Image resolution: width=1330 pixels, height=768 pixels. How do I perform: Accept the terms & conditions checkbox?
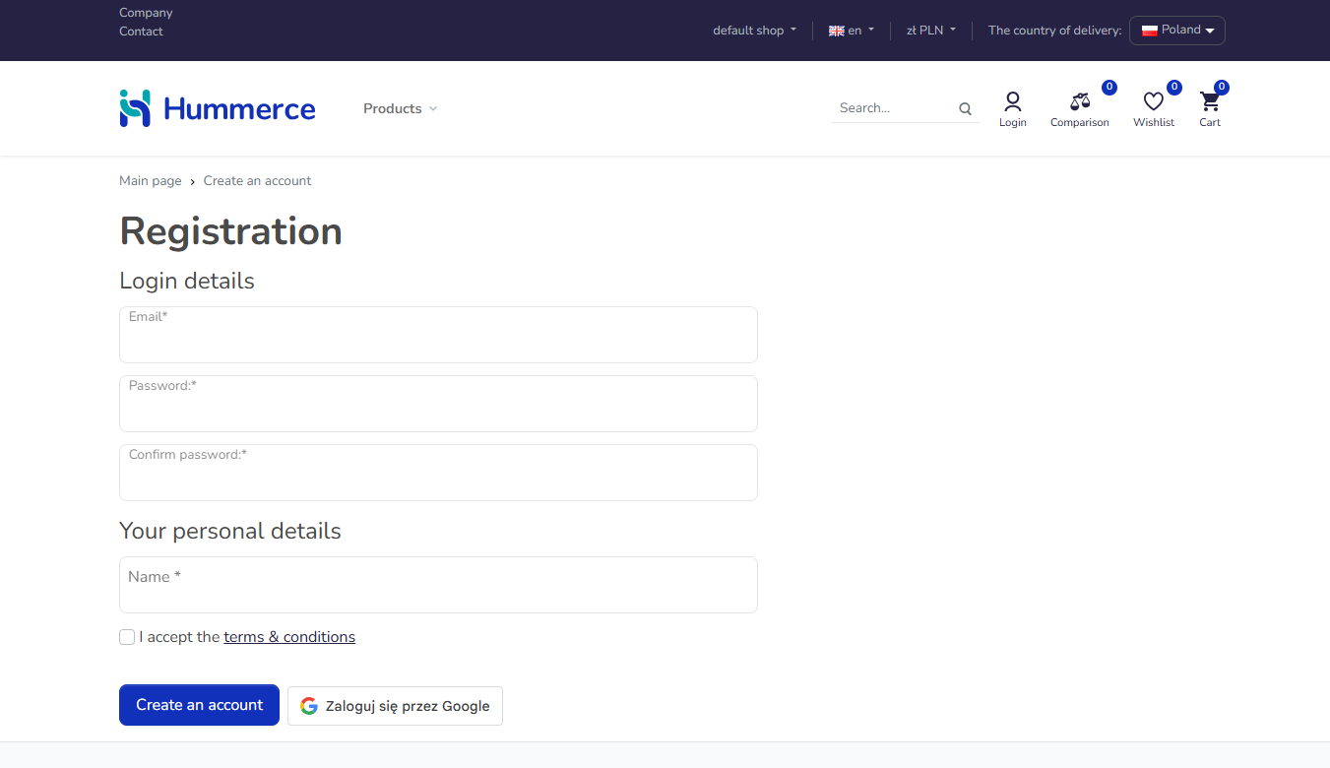(127, 637)
